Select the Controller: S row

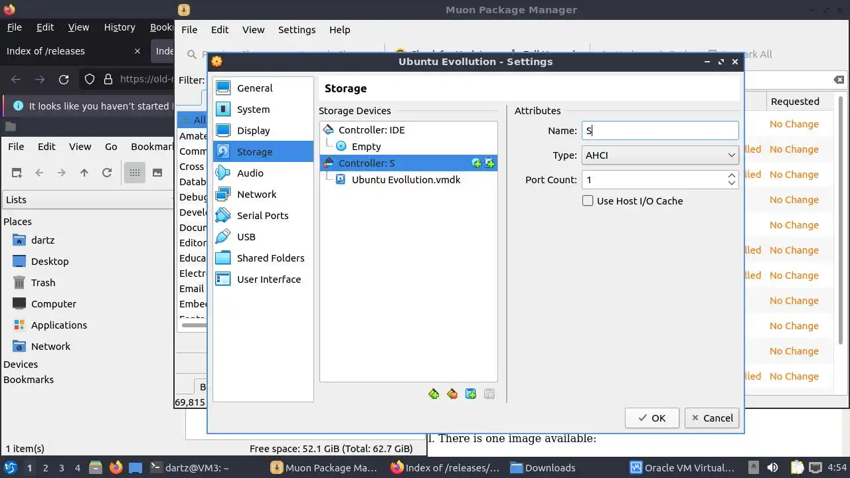[x=408, y=163]
